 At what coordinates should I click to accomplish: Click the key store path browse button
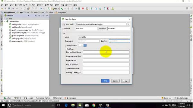click(x=128, y=24)
